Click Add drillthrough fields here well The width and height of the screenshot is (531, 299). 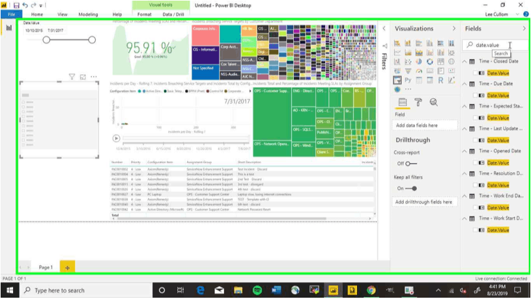tap(425, 202)
